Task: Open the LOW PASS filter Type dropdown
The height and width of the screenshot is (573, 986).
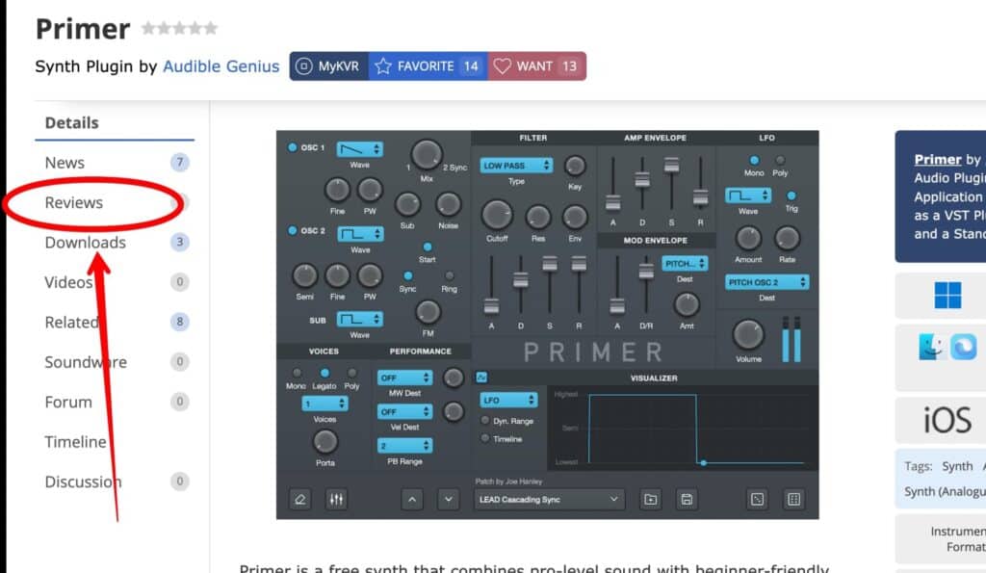Action: click(x=516, y=166)
